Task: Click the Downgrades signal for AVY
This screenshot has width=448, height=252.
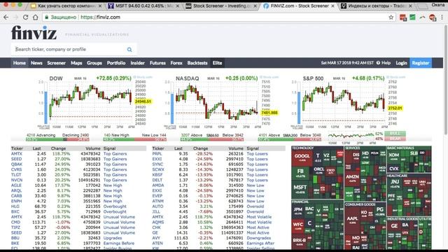Action: 258,238
